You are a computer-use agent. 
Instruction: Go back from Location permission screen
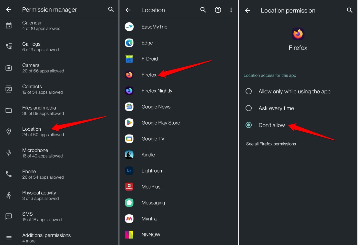(247, 10)
